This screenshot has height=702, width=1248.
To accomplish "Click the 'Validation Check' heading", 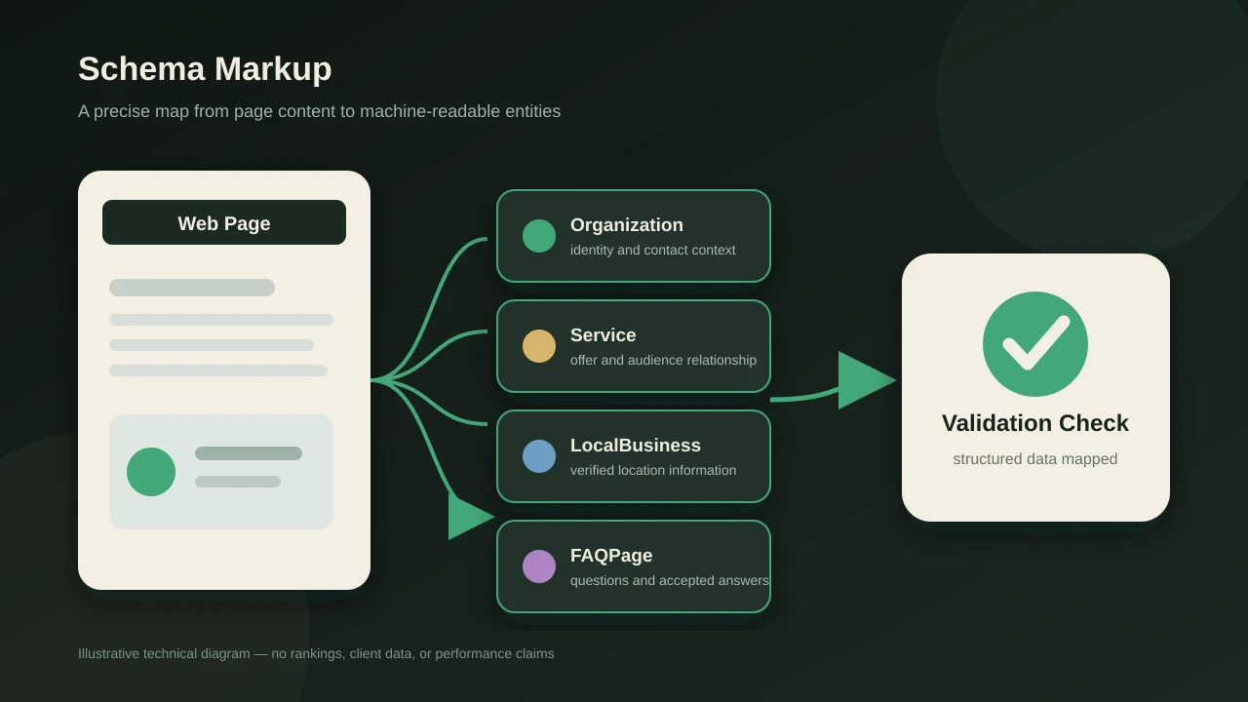I will tap(1035, 423).
